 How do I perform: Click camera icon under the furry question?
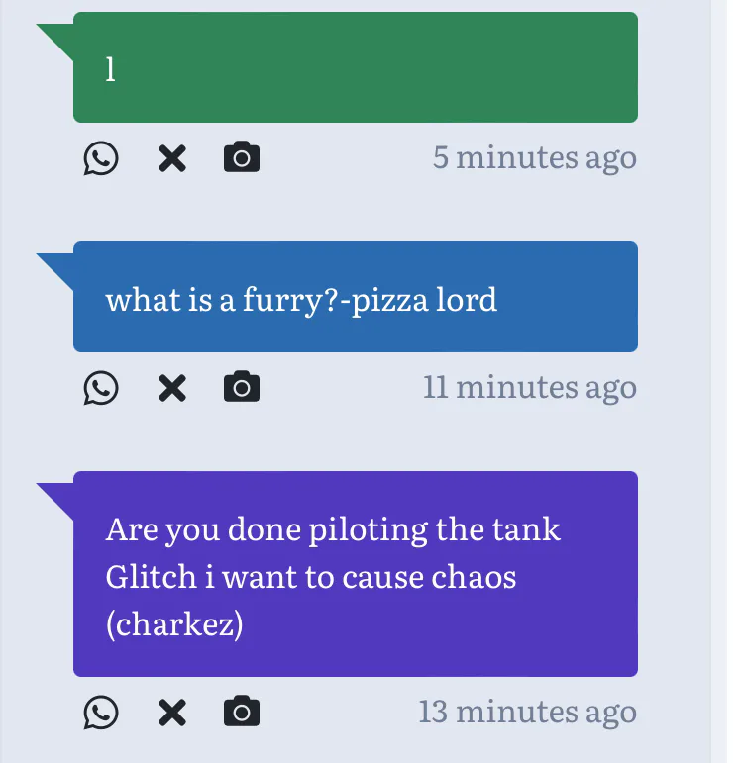coord(242,386)
